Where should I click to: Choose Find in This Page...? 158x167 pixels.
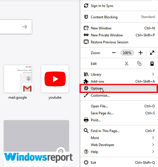click(119, 131)
